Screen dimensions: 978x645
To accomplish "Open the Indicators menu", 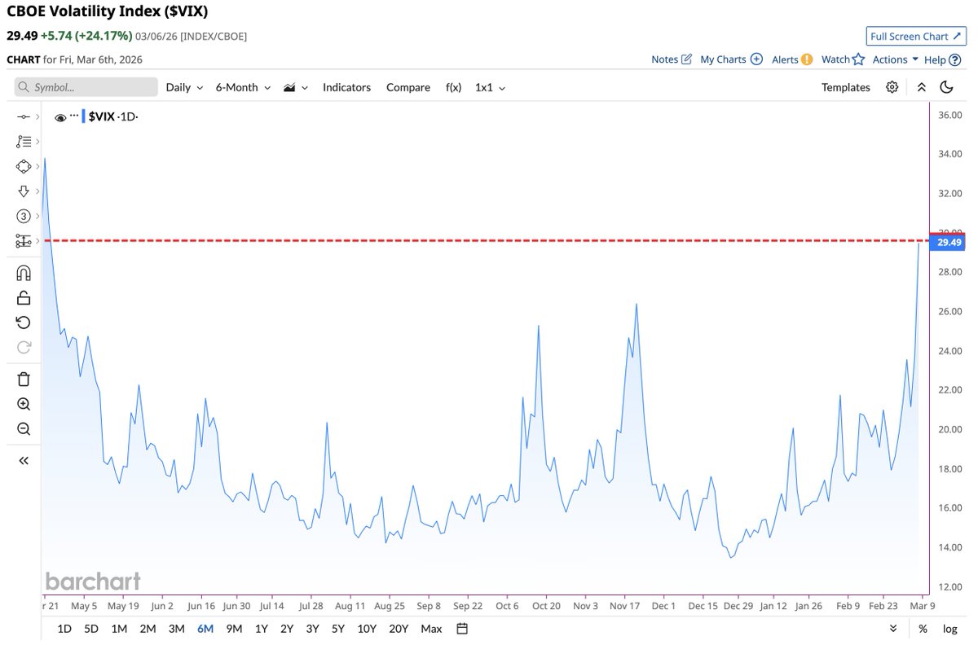I will pos(346,87).
